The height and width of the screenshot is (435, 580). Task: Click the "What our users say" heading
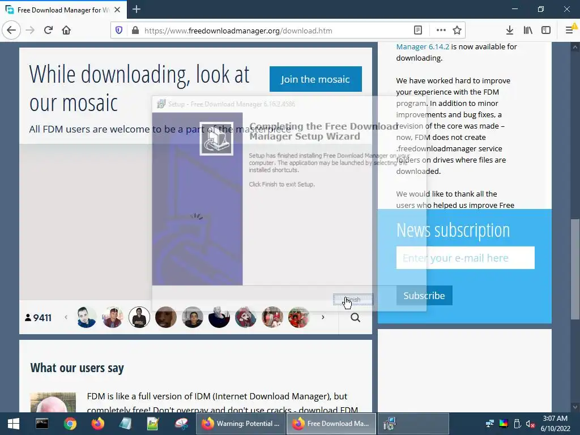pyautogui.click(x=77, y=368)
